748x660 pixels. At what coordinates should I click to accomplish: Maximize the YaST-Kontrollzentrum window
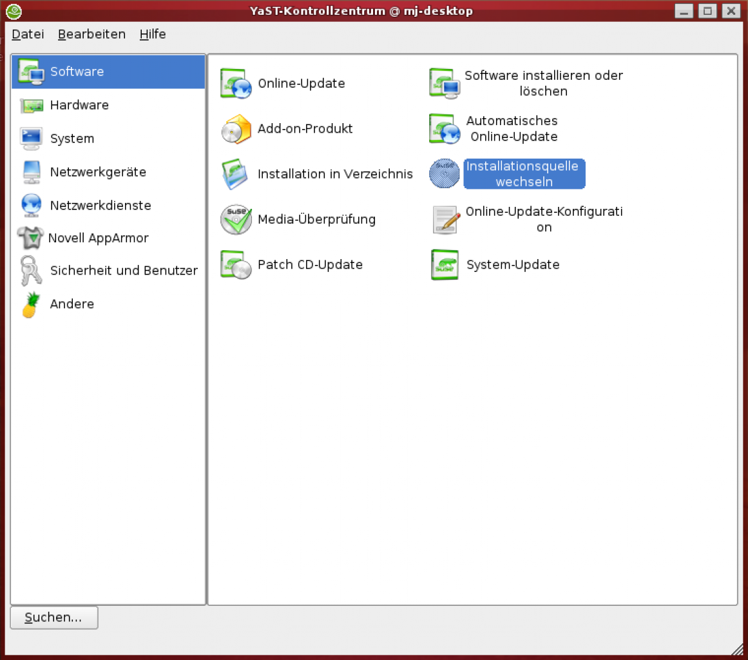click(x=707, y=11)
